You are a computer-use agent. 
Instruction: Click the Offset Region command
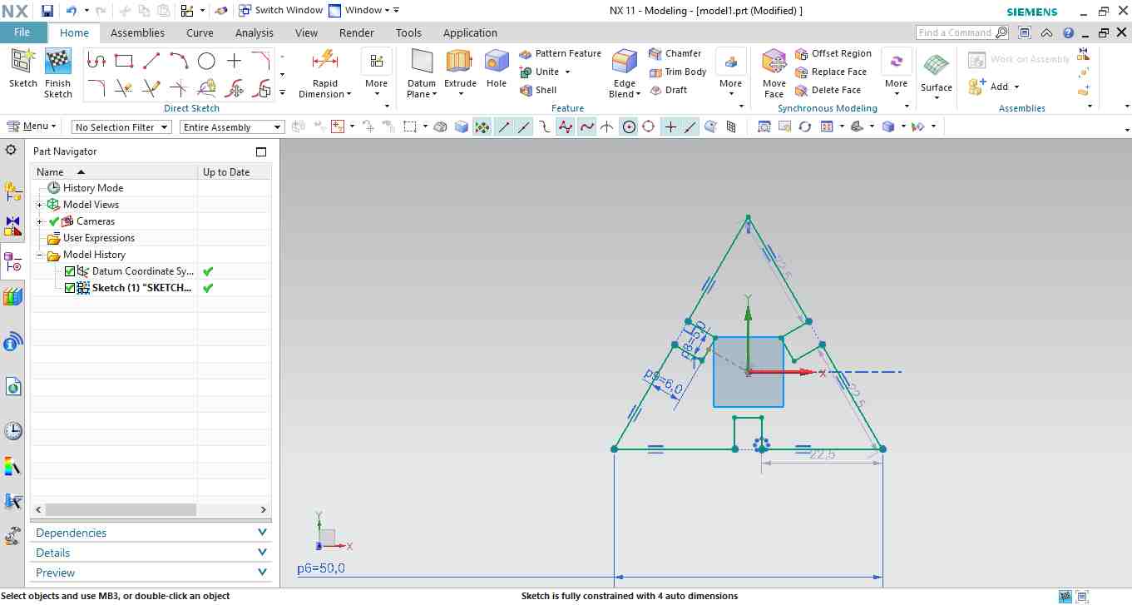point(833,53)
